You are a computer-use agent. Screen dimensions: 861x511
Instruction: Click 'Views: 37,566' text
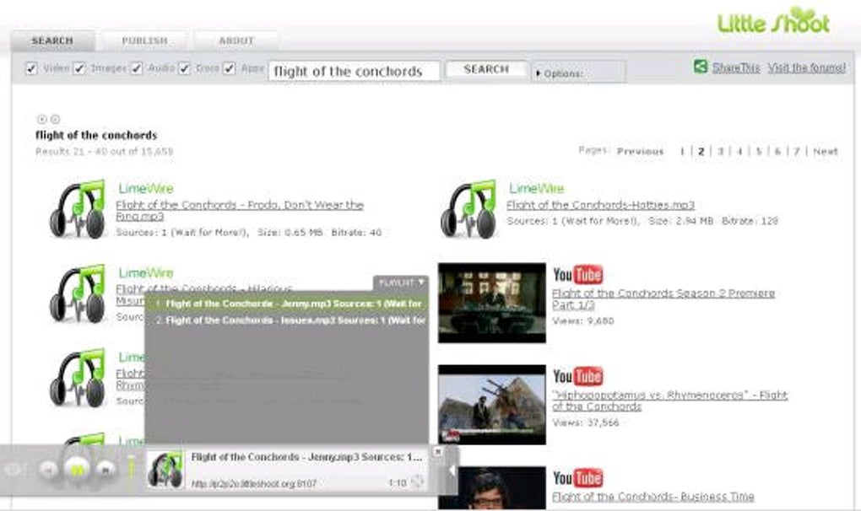coord(586,422)
